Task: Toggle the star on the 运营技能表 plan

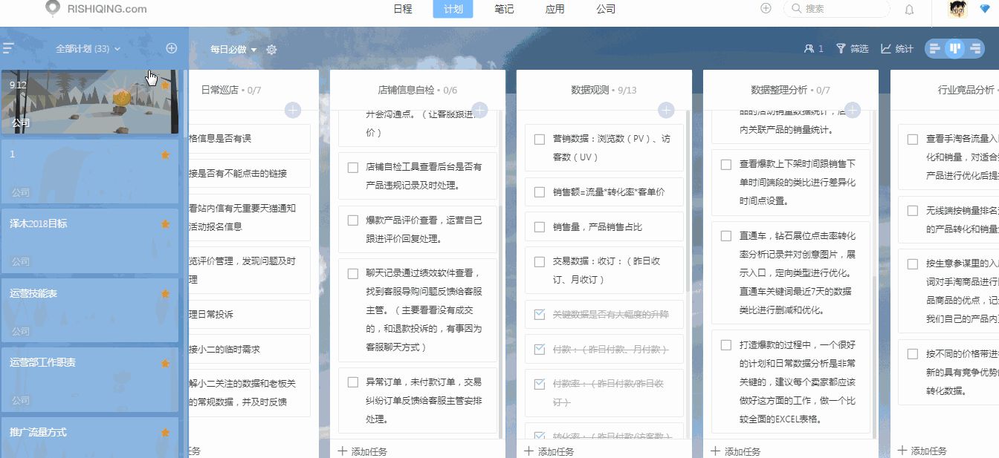Action: (166, 294)
